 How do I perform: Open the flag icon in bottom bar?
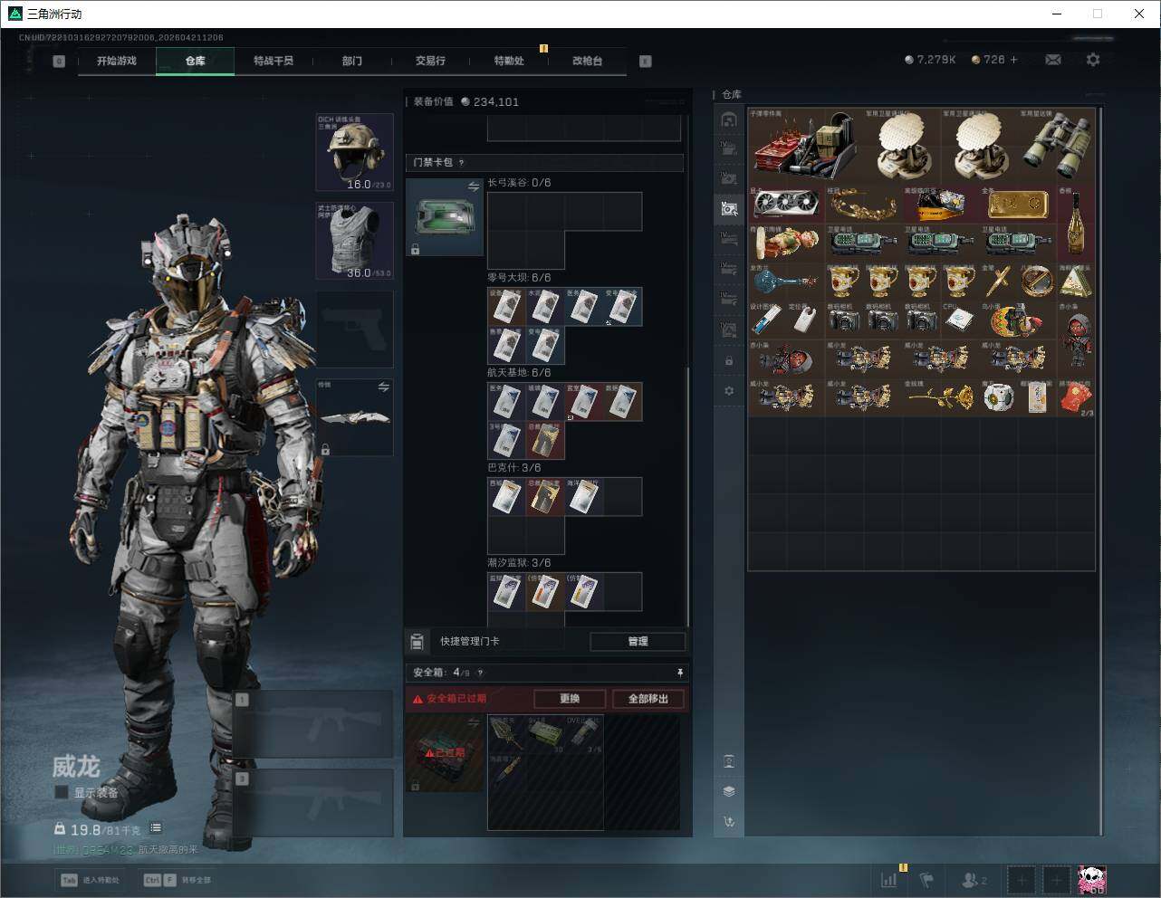926,880
